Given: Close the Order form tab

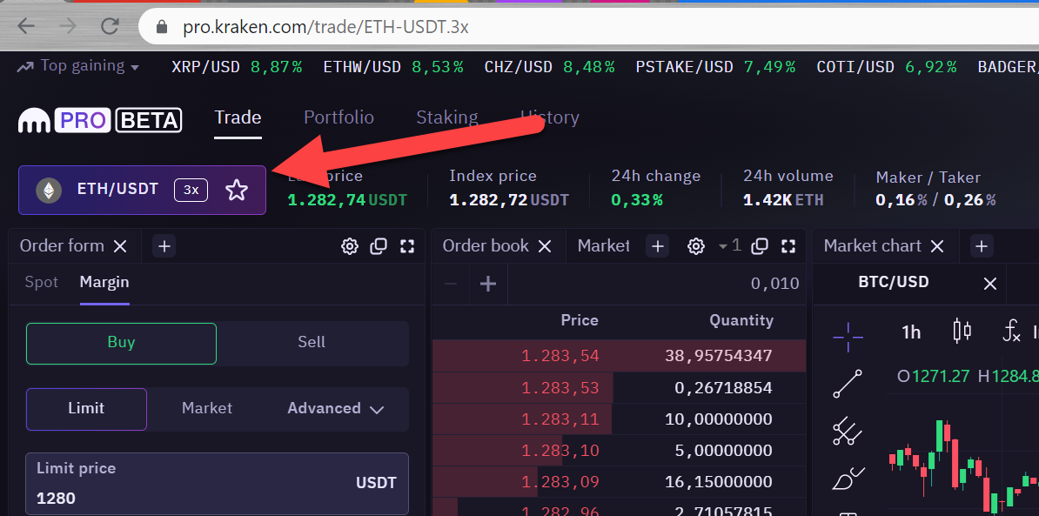Looking at the screenshot, I should click(x=120, y=246).
